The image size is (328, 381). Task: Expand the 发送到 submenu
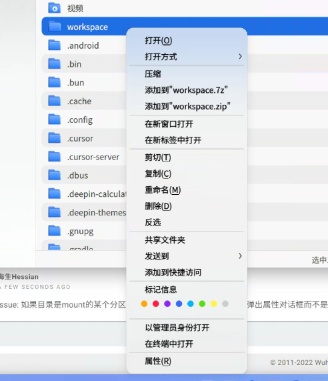[187, 256]
